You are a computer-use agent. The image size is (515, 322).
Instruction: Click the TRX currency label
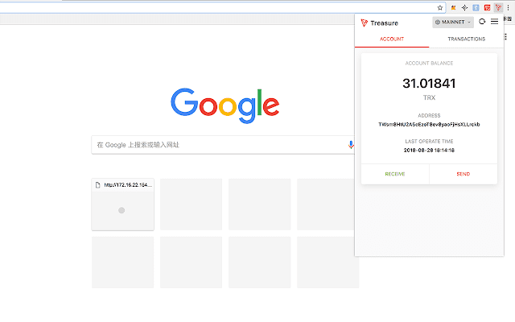429,97
